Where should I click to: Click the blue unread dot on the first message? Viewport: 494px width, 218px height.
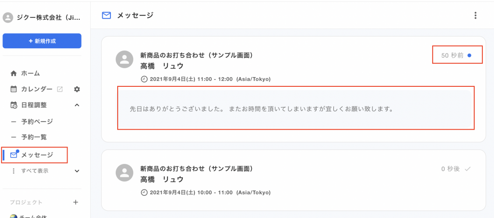[469, 55]
